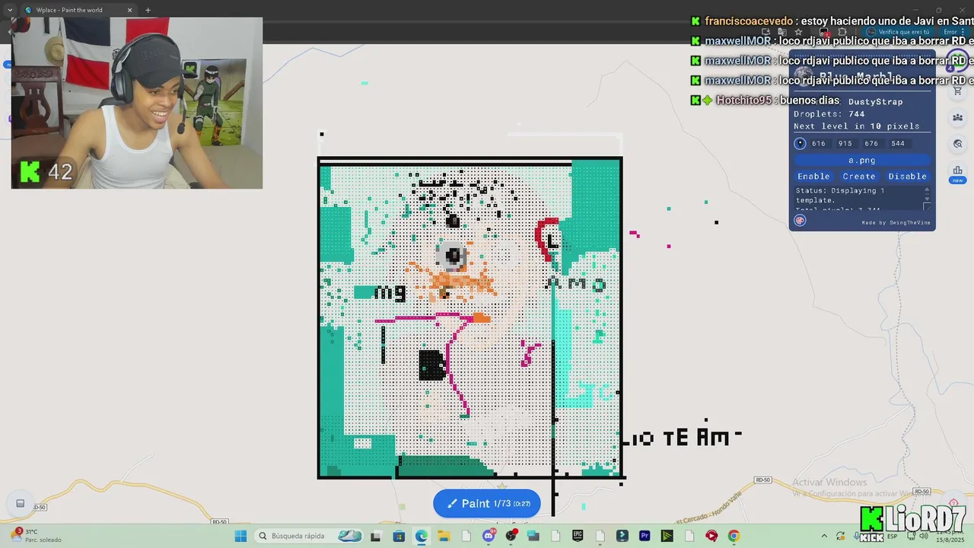Open Microsoft Store from the taskbar

tap(399, 536)
